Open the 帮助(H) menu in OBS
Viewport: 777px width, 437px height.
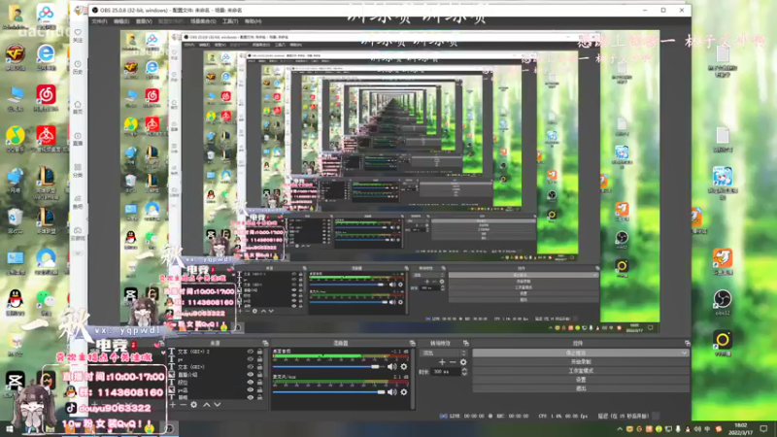click(x=253, y=21)
